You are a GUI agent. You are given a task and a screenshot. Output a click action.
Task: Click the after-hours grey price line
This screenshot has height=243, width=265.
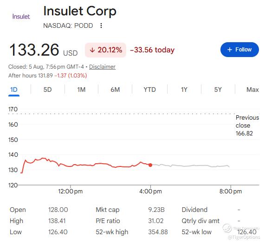191,166
